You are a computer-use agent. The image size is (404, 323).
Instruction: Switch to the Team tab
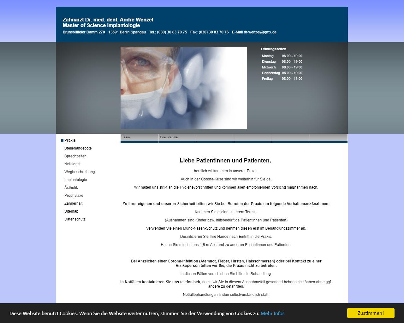[139, 138]
